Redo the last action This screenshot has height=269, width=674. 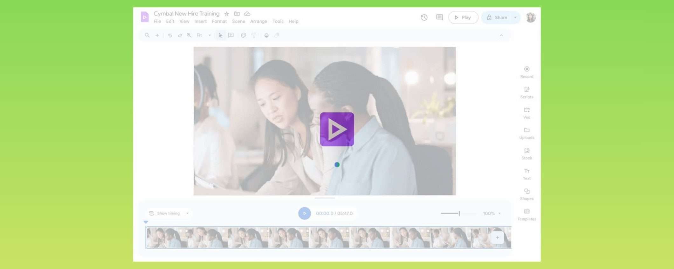[x=180, y=35]
